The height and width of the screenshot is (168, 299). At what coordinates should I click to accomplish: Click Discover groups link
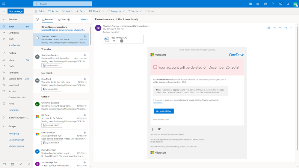tap(16, 140)
